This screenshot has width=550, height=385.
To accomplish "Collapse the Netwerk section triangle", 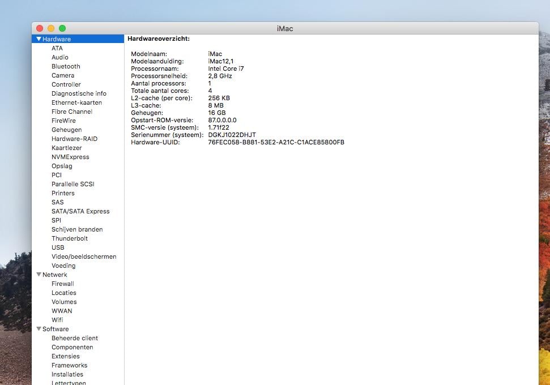I will [39, 275].
